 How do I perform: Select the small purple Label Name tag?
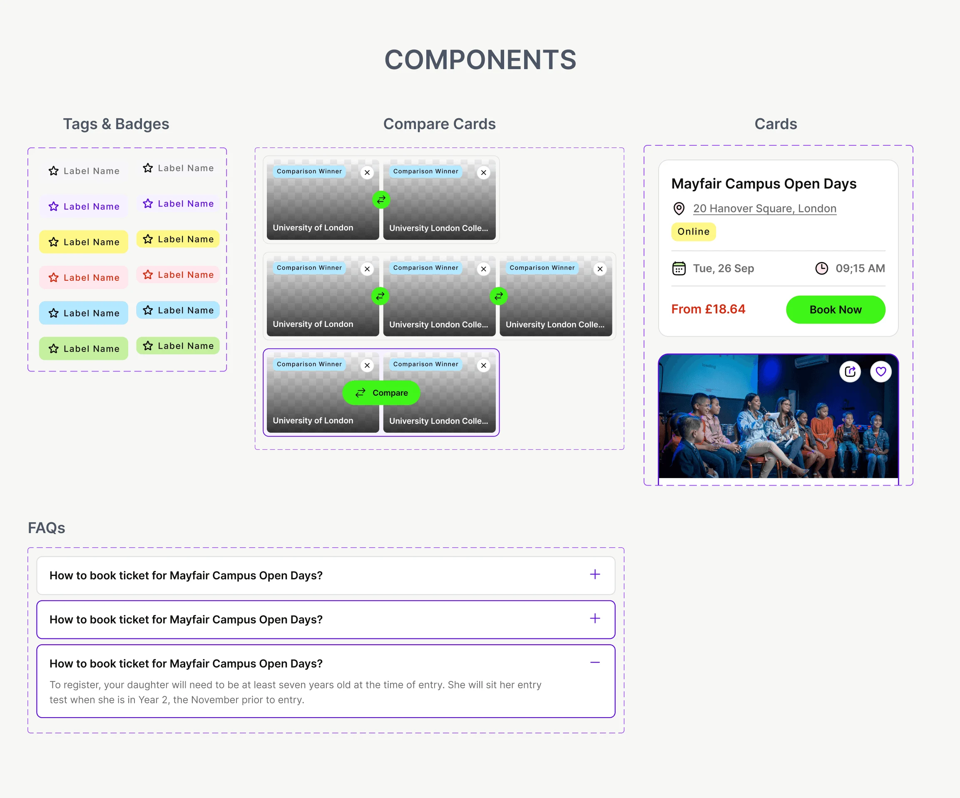pos(178,204)
